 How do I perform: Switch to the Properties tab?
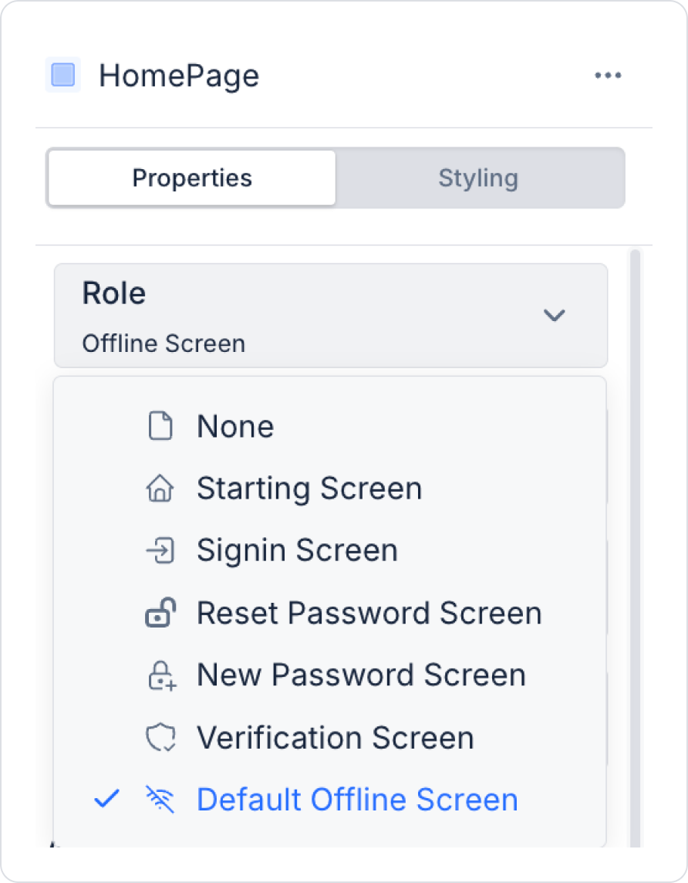click(x=192, y=178)
